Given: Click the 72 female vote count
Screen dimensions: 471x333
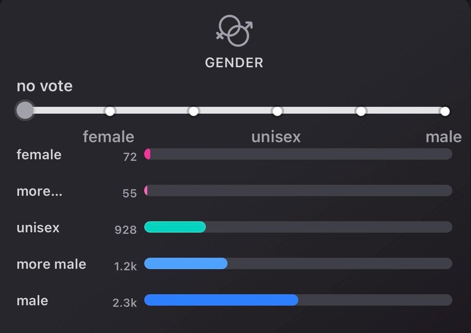Looking at the screenshot, I should point(130,157).
